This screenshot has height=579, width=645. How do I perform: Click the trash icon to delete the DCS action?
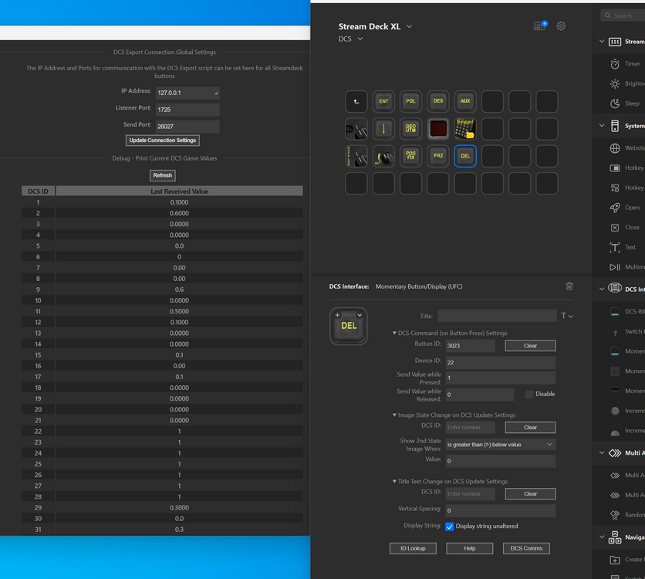569,286
